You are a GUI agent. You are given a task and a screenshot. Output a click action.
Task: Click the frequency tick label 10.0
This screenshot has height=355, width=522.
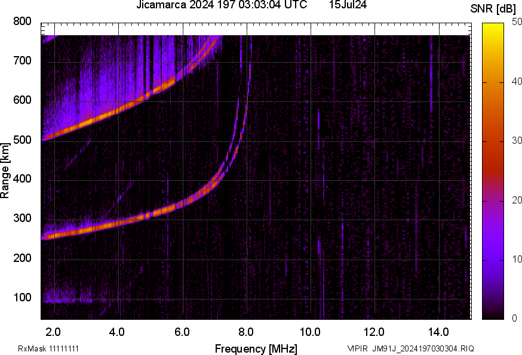(x=310, y=332)
